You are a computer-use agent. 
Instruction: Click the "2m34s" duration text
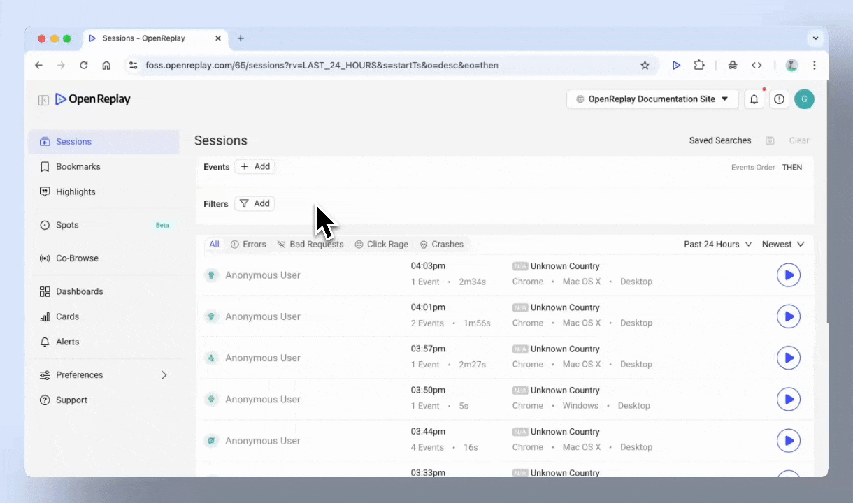point(472,282)
